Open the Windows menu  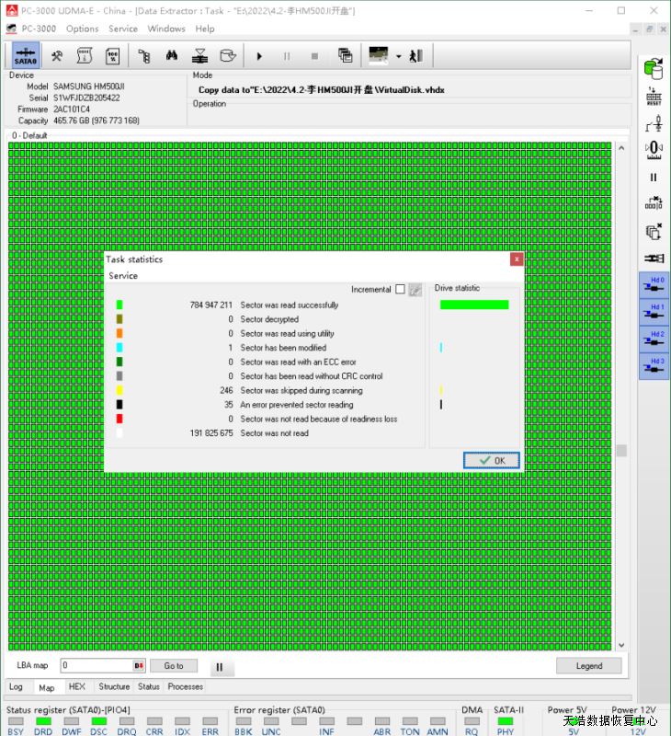pos(166,29)
